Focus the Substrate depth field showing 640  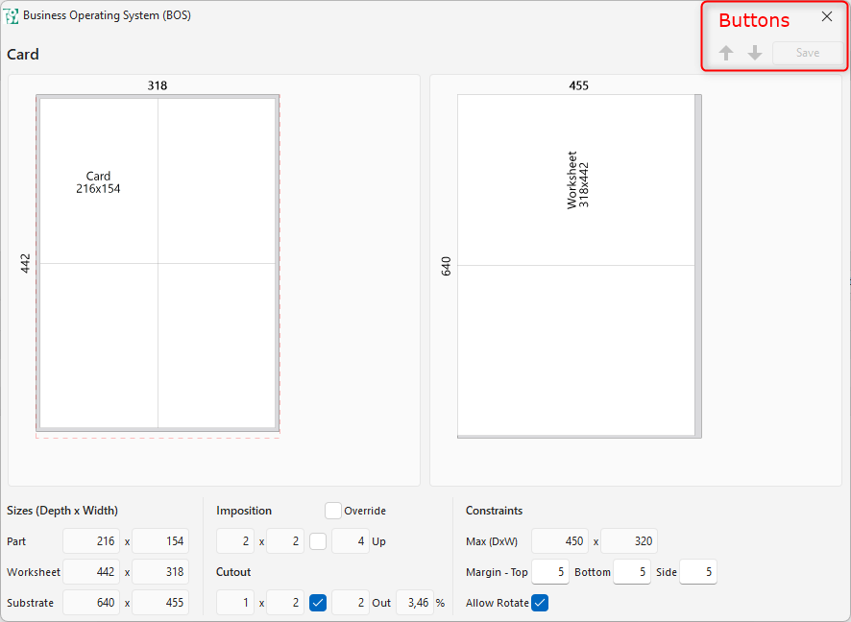pyautogui.click(x=92, y=603)
